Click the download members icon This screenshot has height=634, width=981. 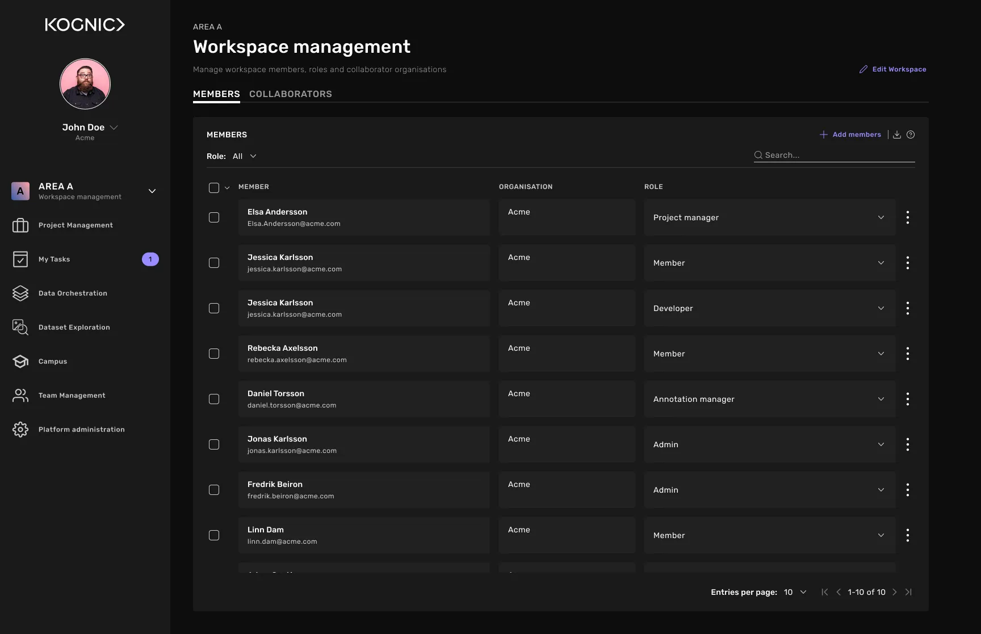[897, 135]
